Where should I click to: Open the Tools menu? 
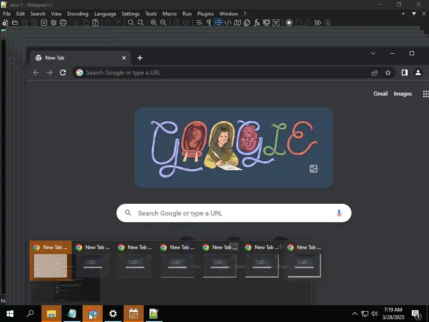click(x=151, y=14)
